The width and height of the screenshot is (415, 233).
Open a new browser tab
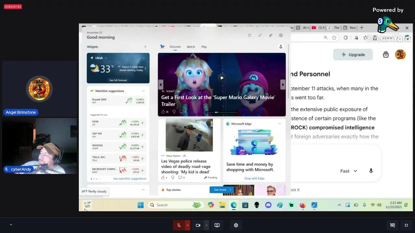tap(362, 28)
